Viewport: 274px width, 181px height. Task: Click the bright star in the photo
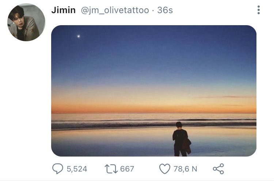tap(78, 36)
